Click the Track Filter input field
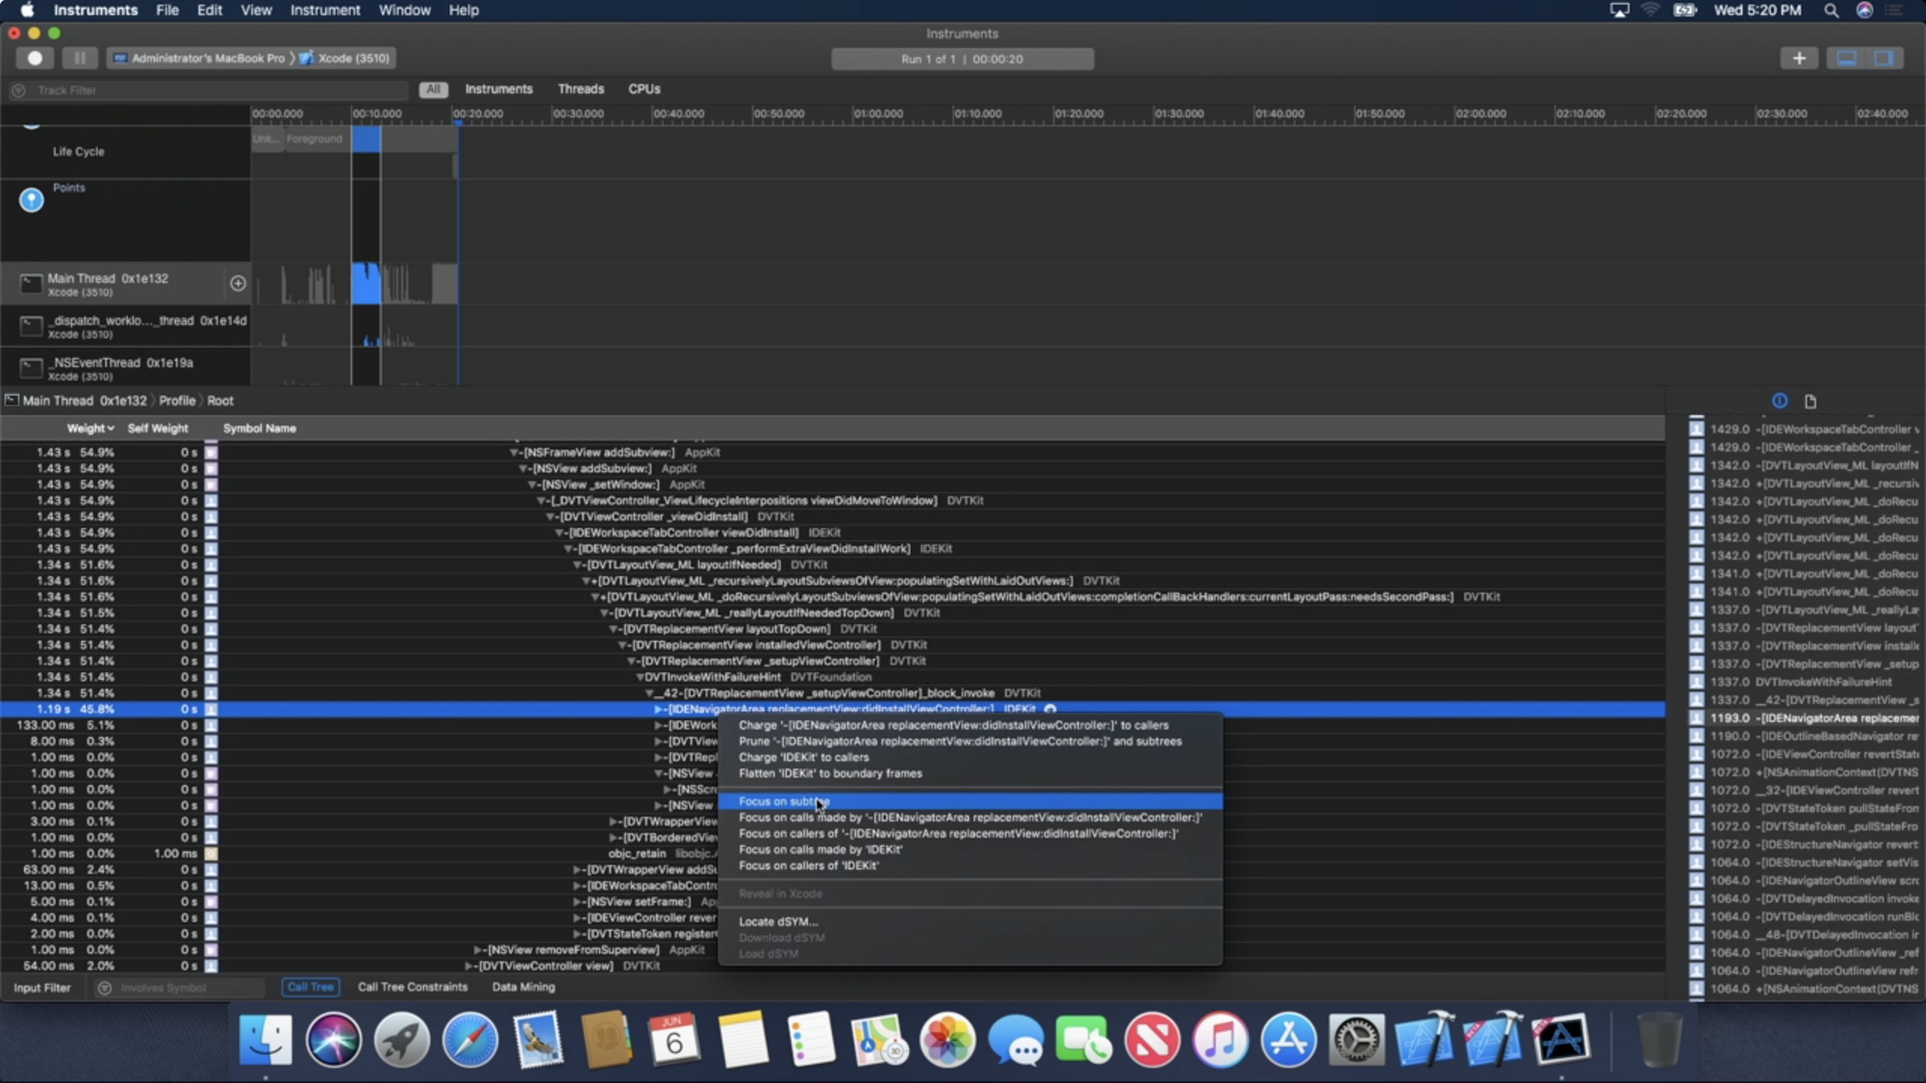This screenshot has width=1926, height=1083. tap(211, 90)
